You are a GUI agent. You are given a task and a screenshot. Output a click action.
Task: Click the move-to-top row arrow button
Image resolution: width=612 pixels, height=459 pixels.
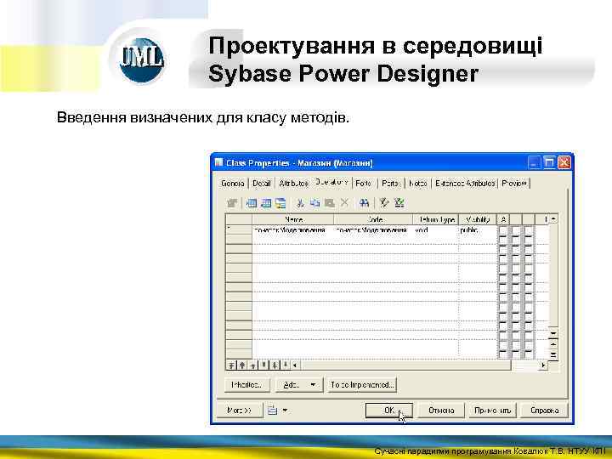pyautogui.click(x=231, y=365)
